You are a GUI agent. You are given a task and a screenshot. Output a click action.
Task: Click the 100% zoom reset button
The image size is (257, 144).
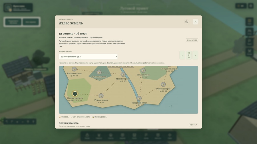coord(189,55)
